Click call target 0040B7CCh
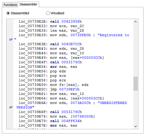Image resolution: width=145 pixels, height=135 pixels. coord(72,44)
